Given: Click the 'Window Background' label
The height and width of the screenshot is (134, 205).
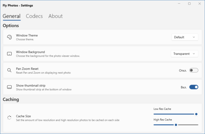Looking at the screenshot, I should tap(30, 52).
